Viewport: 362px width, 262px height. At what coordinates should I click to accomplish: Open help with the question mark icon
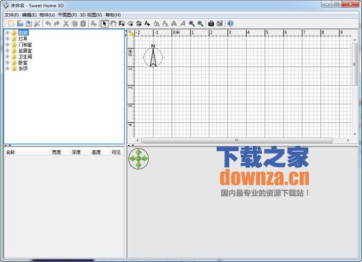[x=230, y=23]
